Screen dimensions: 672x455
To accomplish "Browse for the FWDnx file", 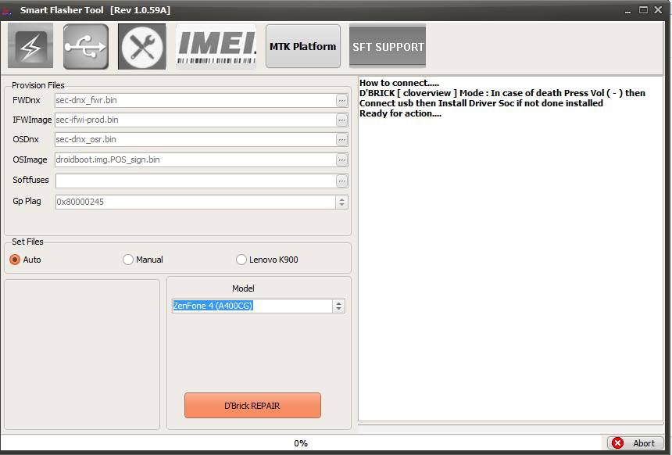I will [341, 99].
